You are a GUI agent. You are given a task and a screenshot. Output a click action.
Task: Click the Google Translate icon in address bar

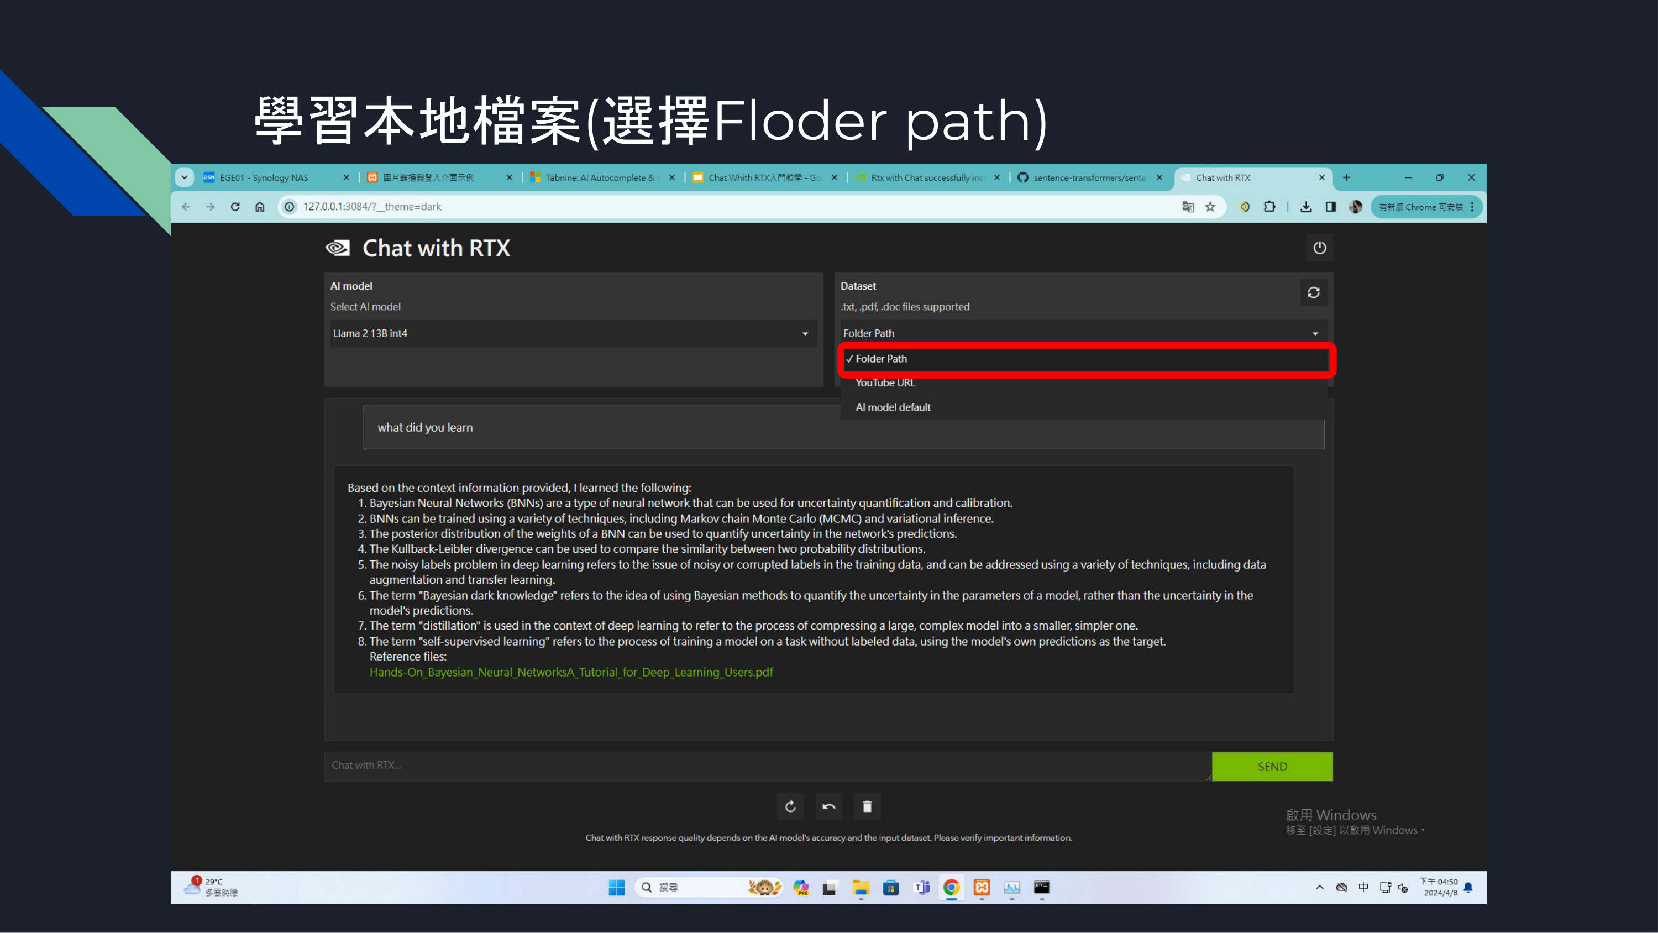coord(1188,207)
